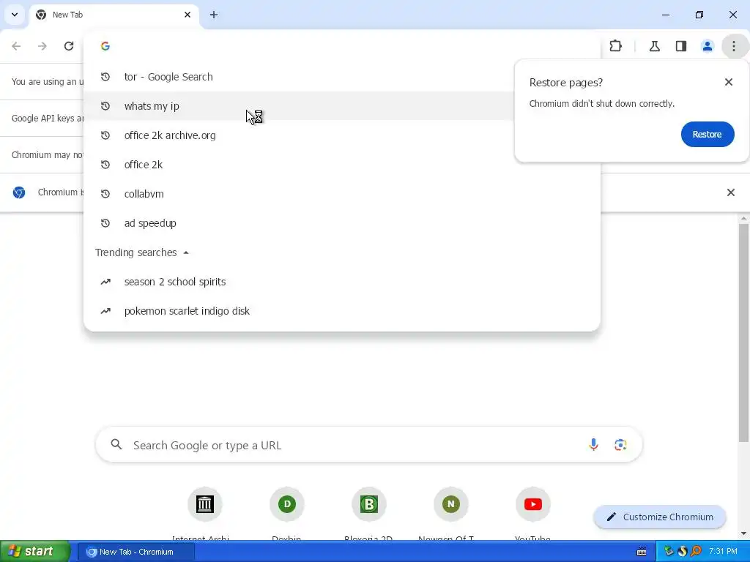The image size is (750, 562).
Task: Dismiss the Chromium default browser infobar
Action: (x=730, y=192)
